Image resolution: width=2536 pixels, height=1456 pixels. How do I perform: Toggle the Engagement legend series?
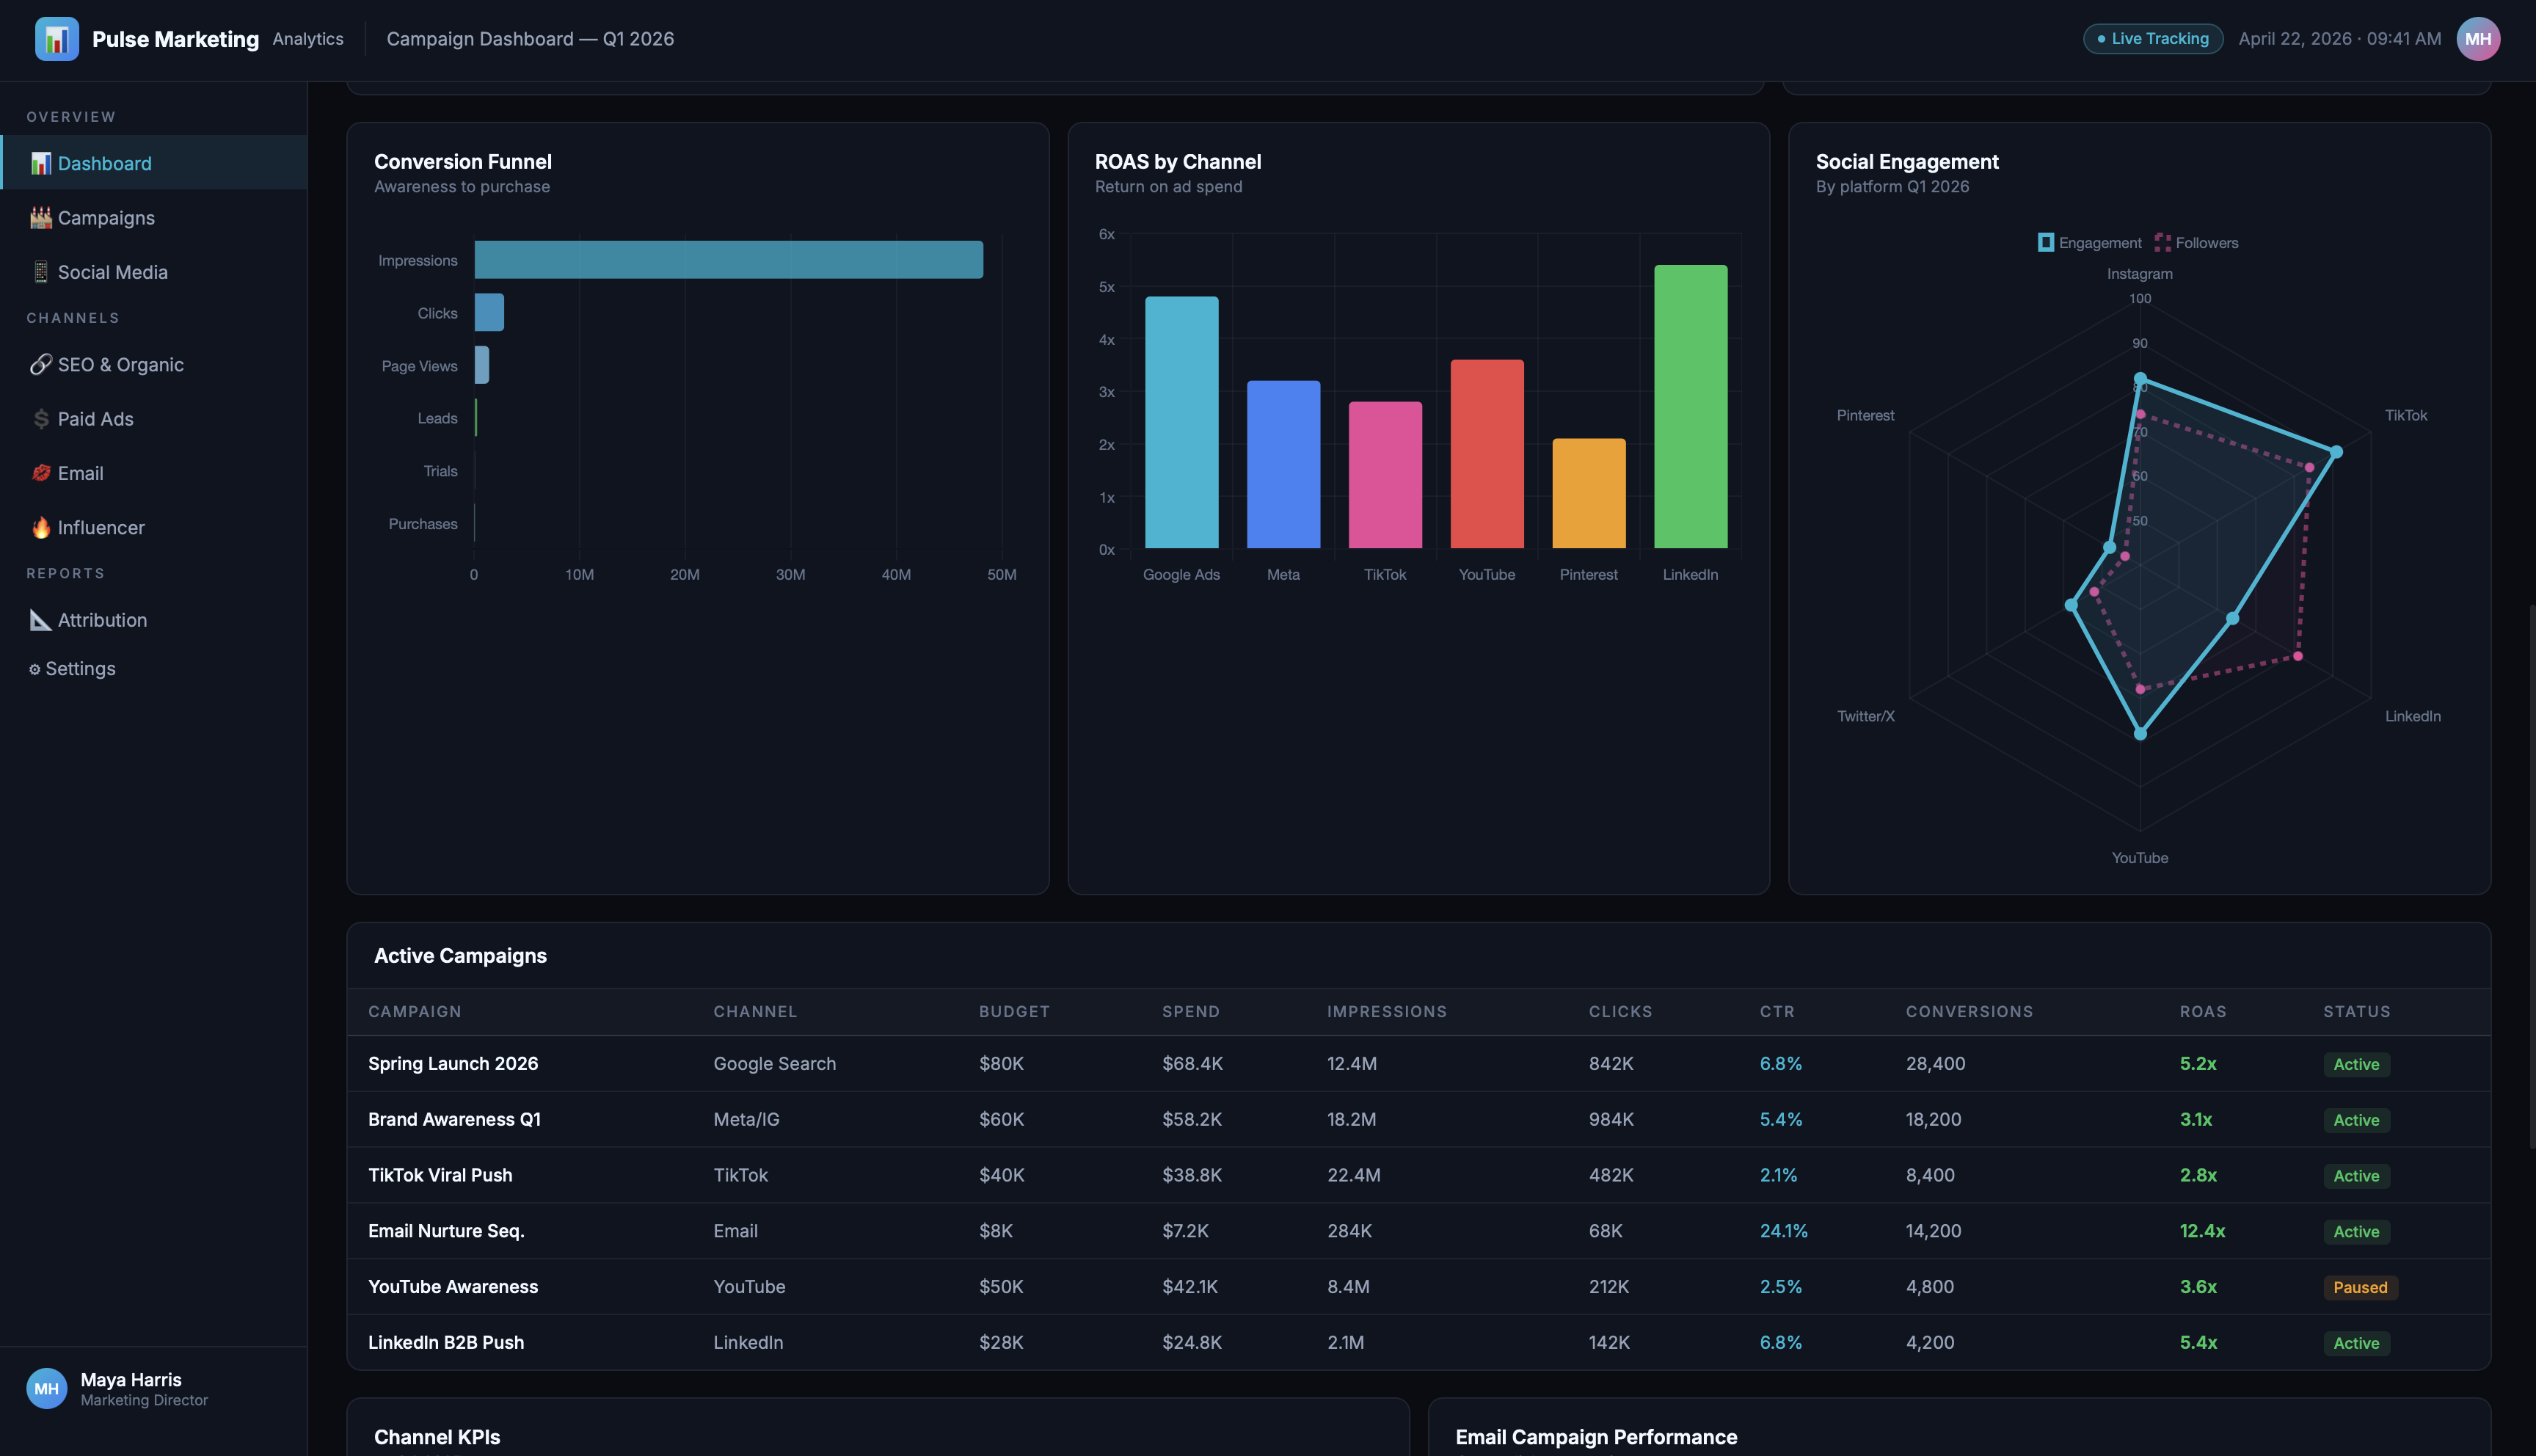click(2089, 243)
